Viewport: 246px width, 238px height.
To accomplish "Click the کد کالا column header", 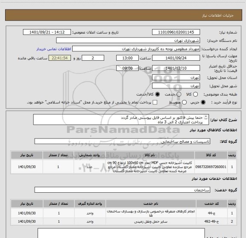I will [x=211, y=155].
